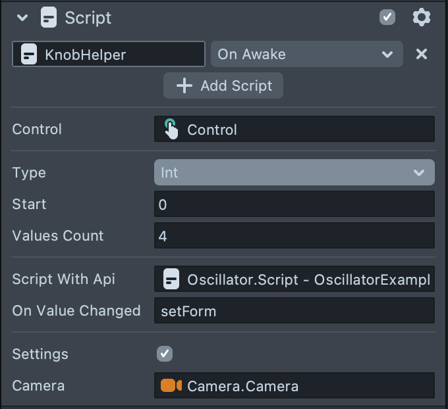The height and width of the screenshot is (409, 448).
Task: Remove KnobHelper script with the X button
Action: tap(422, 55)
